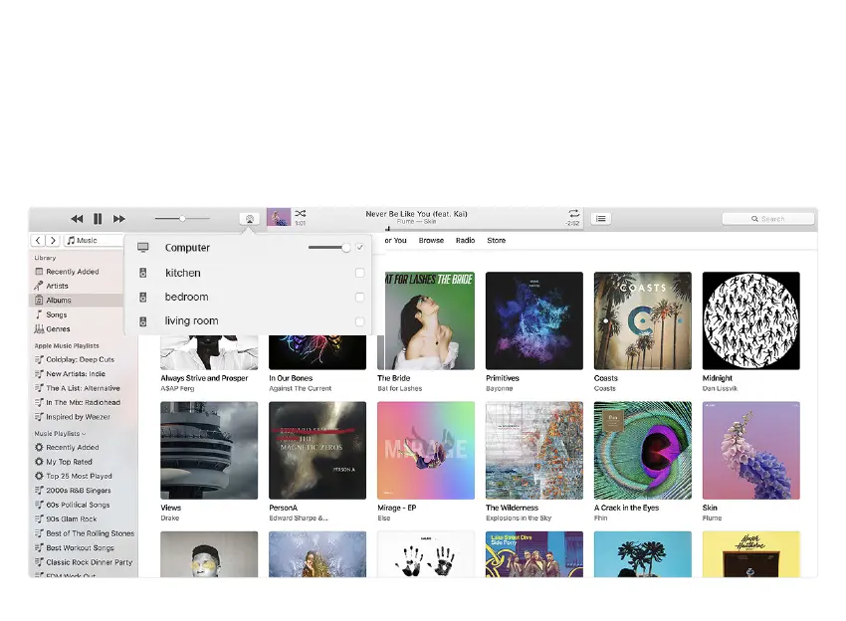This screenshot has width=846, height=621.
Task: Open Recently Added in Library
Action: point(73,272)
